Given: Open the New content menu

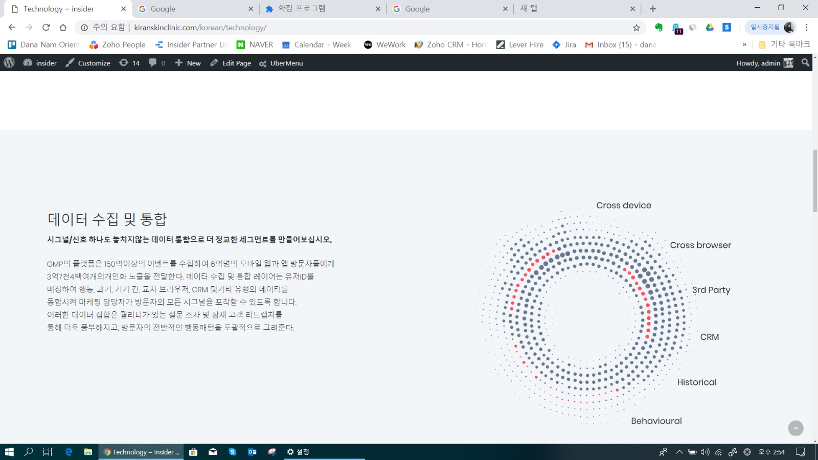Looking at the screenshot, I should [188, 63].
